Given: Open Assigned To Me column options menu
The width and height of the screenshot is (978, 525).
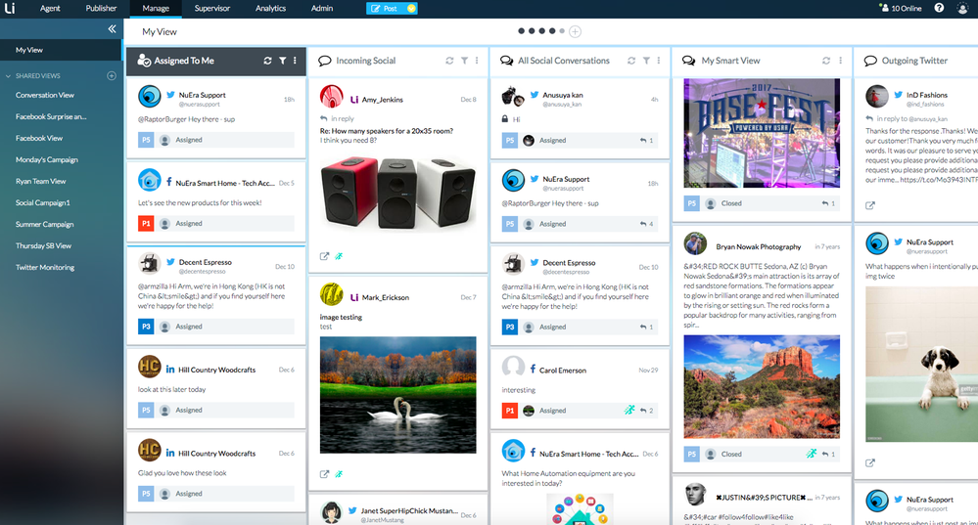Looking at the screenshot, I should point(295,61).
